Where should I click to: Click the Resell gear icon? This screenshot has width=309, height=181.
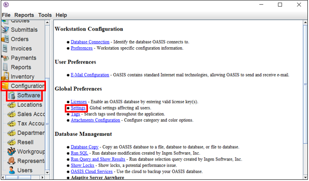point(11,142)
